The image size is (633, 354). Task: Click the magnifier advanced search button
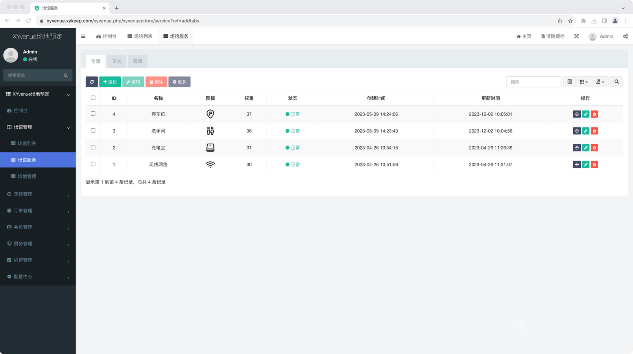616,82
